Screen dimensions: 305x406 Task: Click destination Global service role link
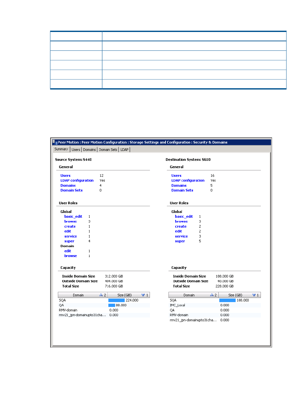click(x=181, y=236)
